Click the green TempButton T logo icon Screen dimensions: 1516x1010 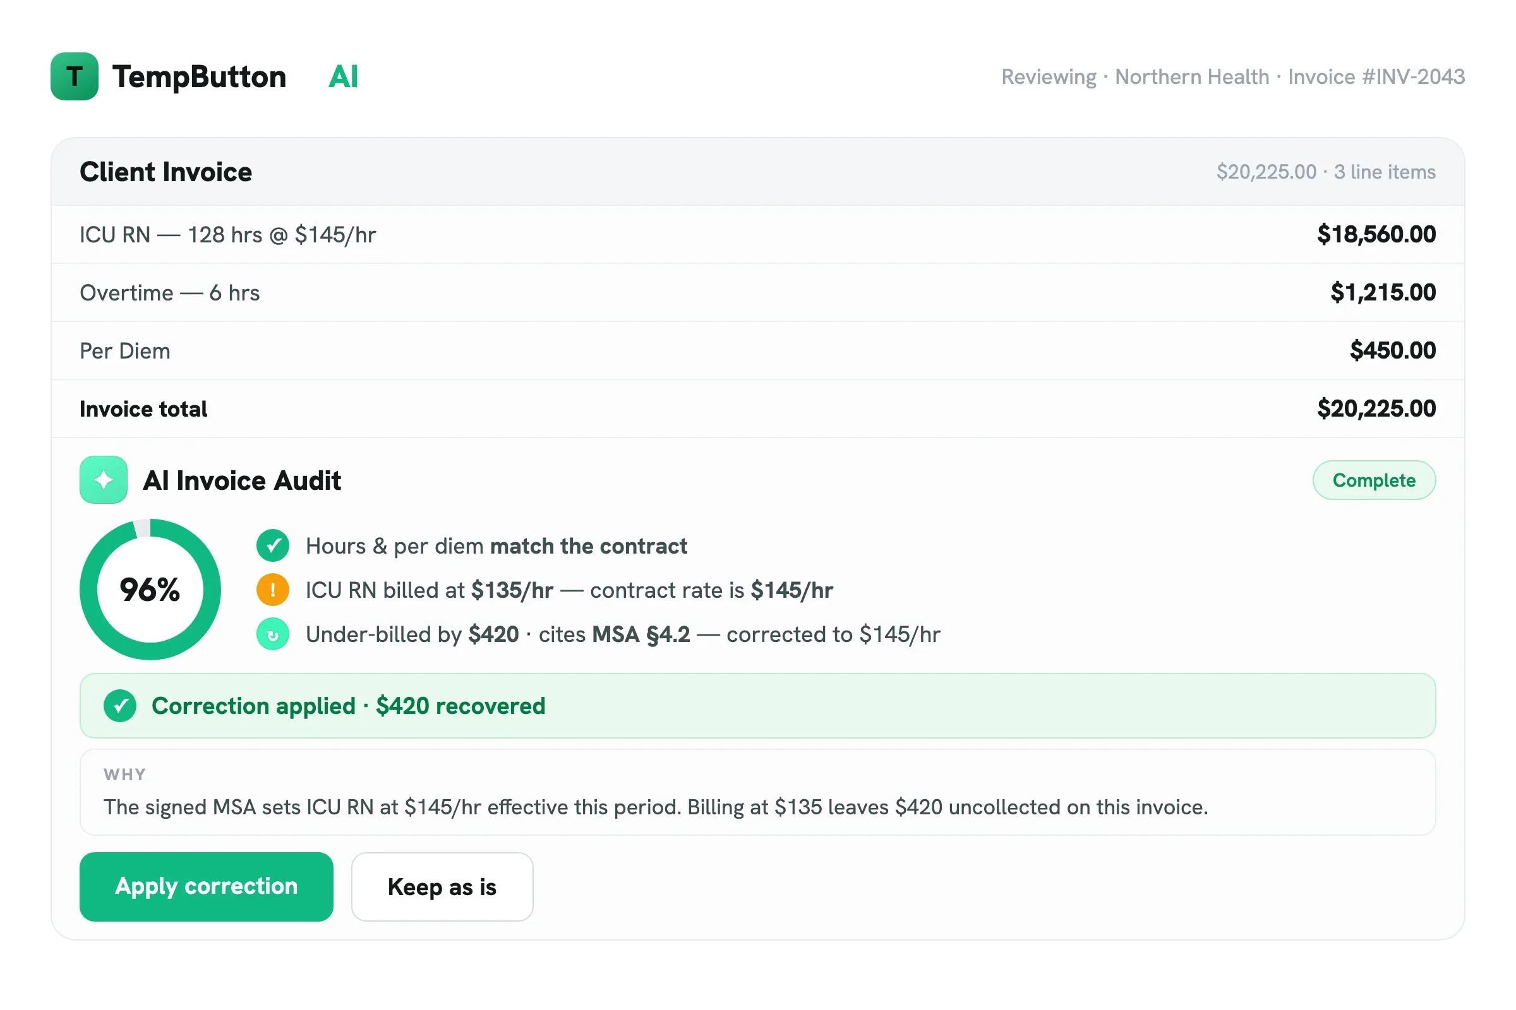75,76
